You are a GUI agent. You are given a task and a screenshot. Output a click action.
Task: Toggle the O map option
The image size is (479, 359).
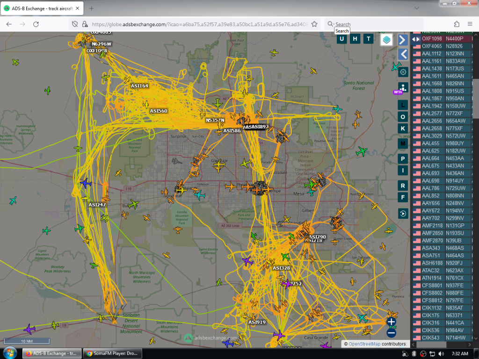tap(403, 117)
